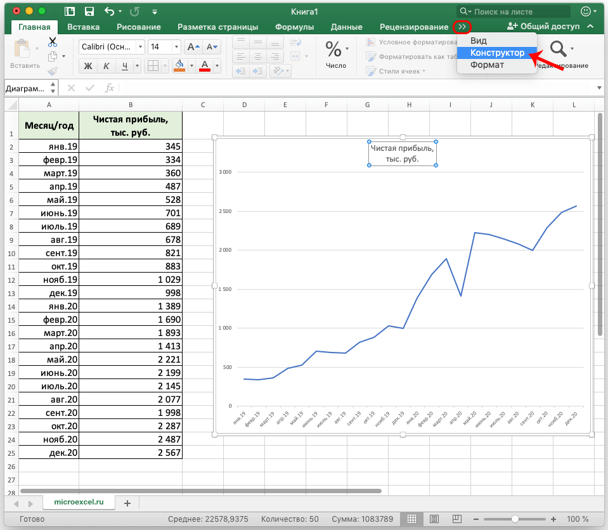Expand the formula bar chevron
Image resolution: width=608 pixels, height=530 pixels.
point(599,88)
